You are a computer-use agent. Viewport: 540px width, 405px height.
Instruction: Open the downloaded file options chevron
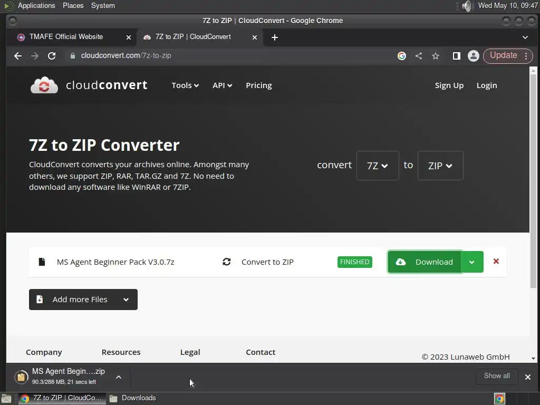(119, 377)
